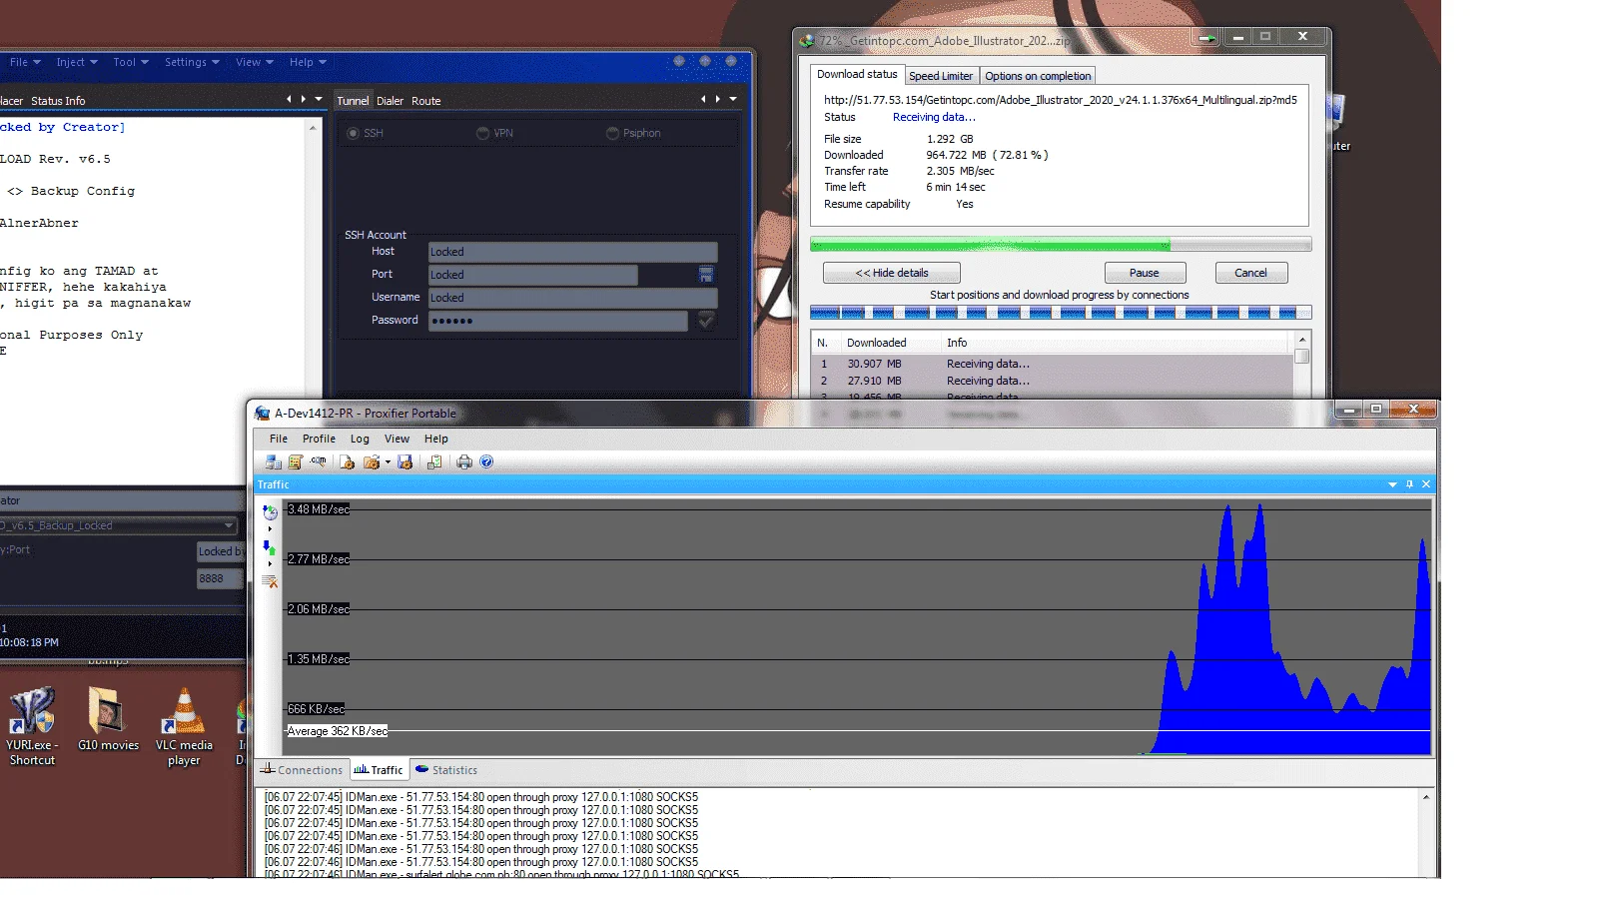
Task: Open Options on completion tab in IDM
Action: point(1038,76)
